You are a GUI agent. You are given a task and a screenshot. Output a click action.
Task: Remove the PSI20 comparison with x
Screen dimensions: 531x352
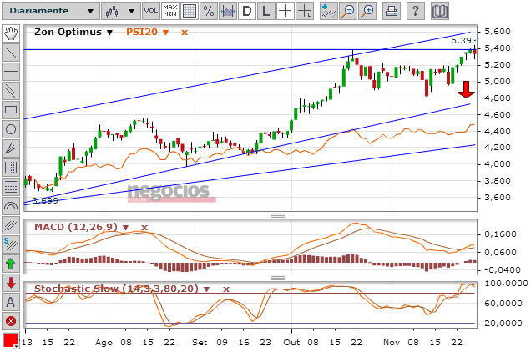coord(185,33)
